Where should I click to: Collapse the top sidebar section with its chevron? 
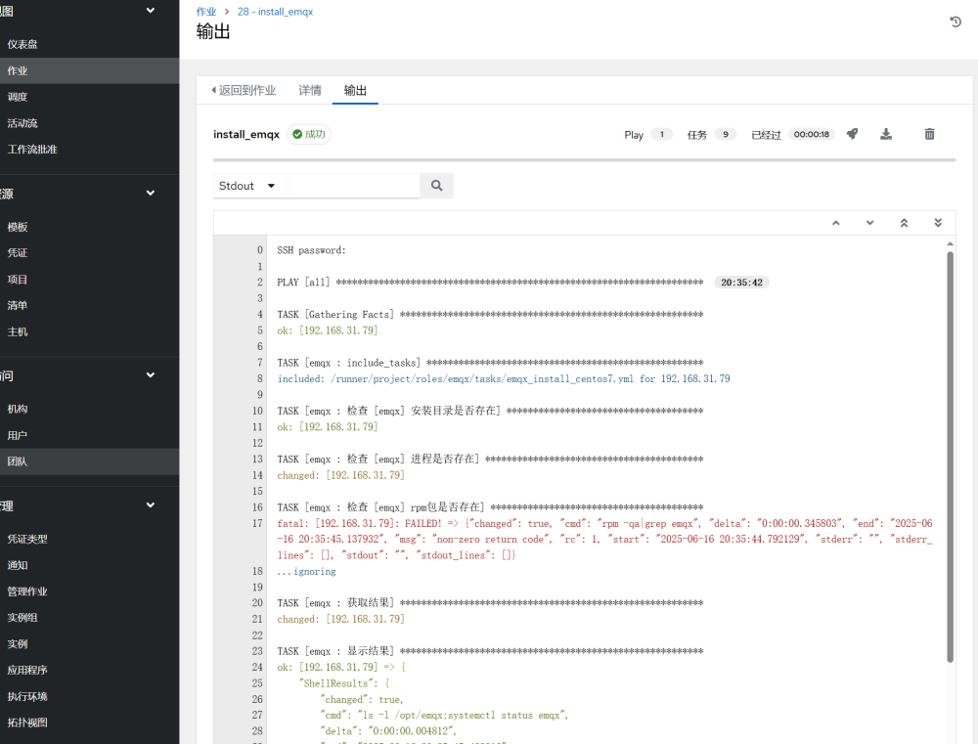point(150,10)
